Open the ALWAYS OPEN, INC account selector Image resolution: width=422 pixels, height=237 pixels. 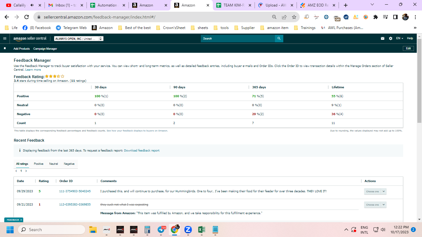(x=79, y=39)
